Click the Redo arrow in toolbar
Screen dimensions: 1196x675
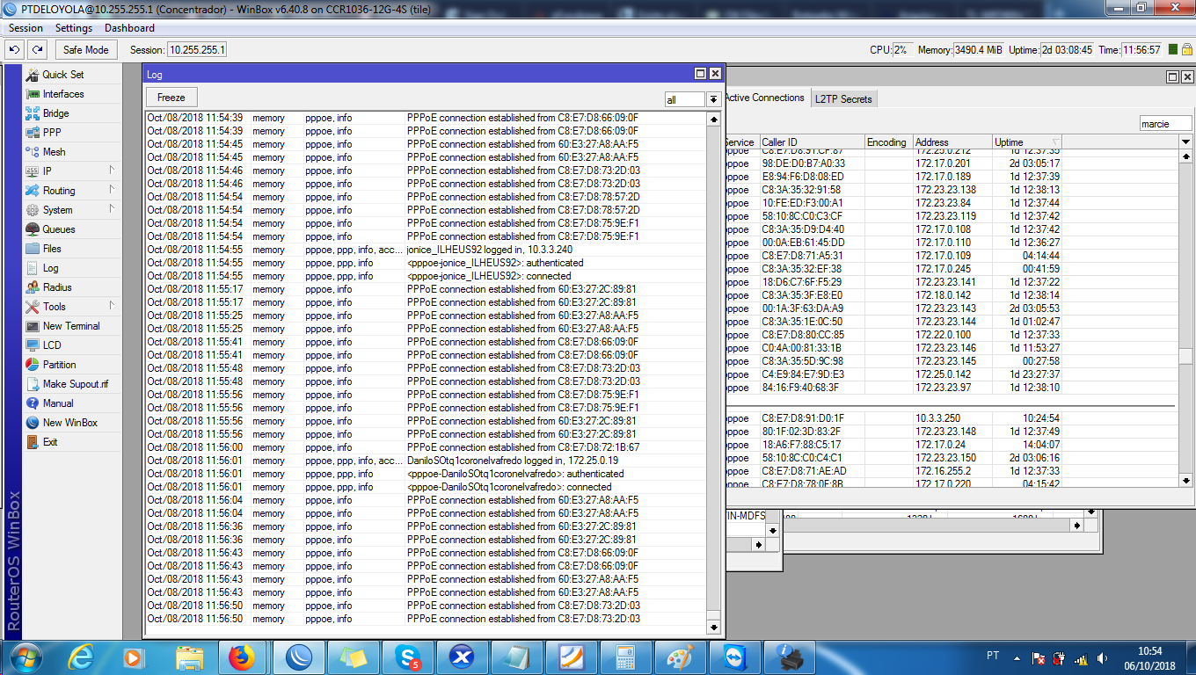pyautogui.click(x=37, y=50)
